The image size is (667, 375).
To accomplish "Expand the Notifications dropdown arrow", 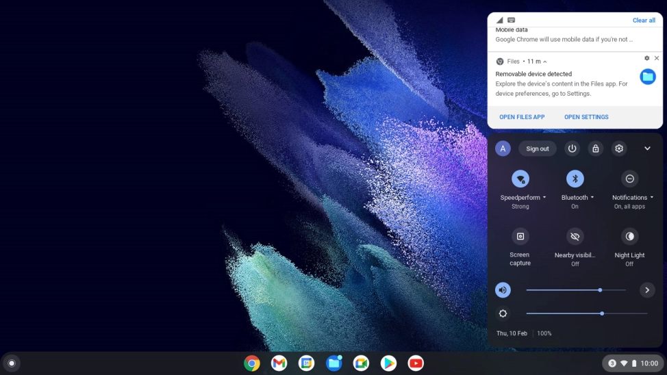I will click(x=652, y=198).
